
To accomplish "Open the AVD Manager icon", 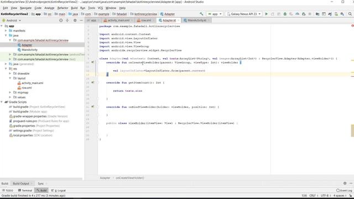I will [x=336, y=14].
